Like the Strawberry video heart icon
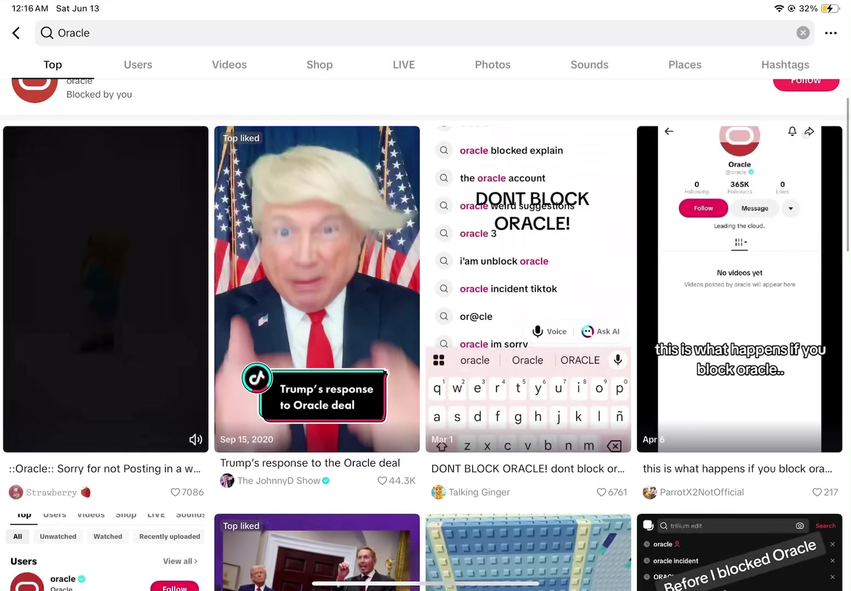The width and height of the screenshot is (851, 591). pos(175,492)
